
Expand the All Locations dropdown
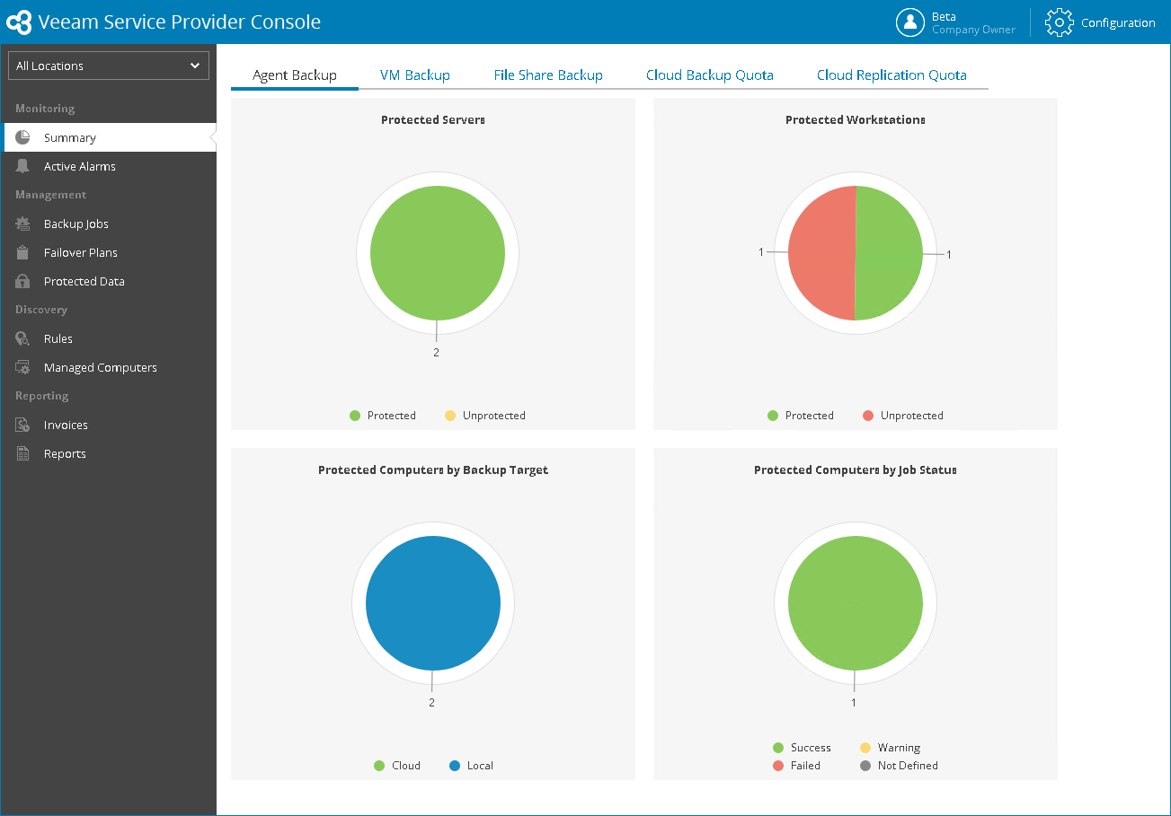[x=109, y=66]
